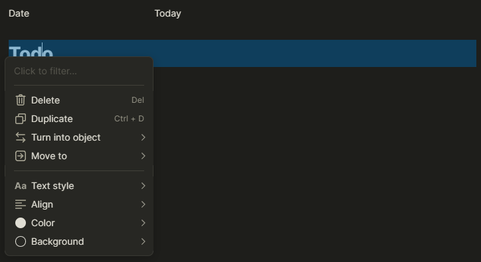Select the Ctrl + D shortcut label
The image size is (481, 262).
[129, 119]
